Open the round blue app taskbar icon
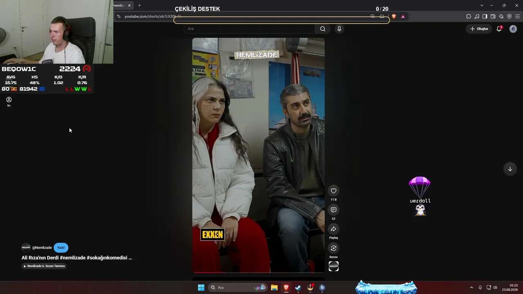523x294 pixels. coord(322,287)
